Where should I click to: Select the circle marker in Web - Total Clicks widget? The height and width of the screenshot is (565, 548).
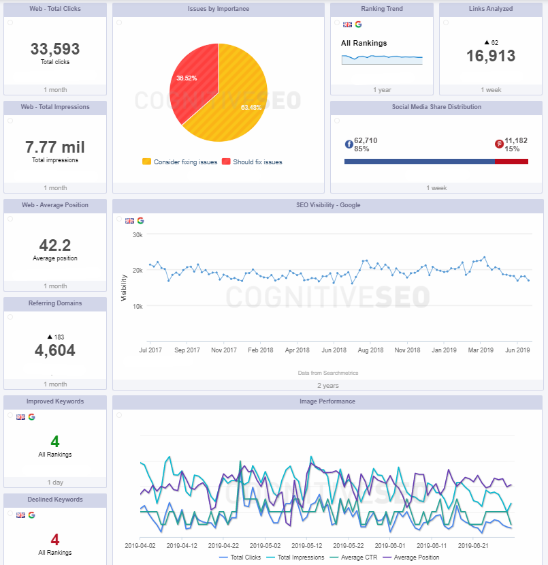click(x=10, y=22)
